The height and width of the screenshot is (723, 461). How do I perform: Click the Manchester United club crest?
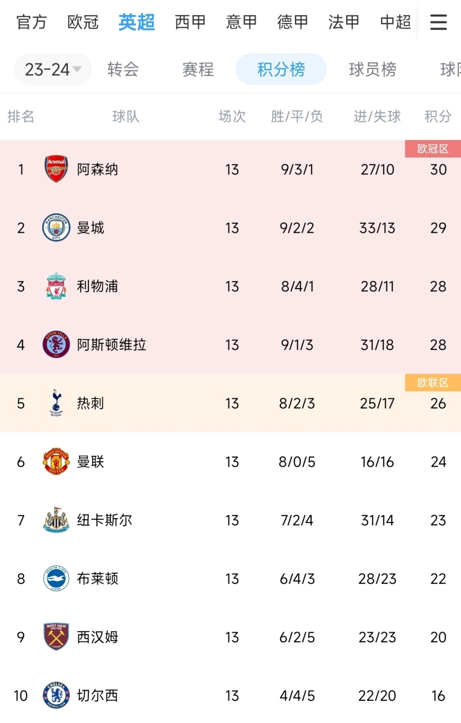[x=56, y=462]
